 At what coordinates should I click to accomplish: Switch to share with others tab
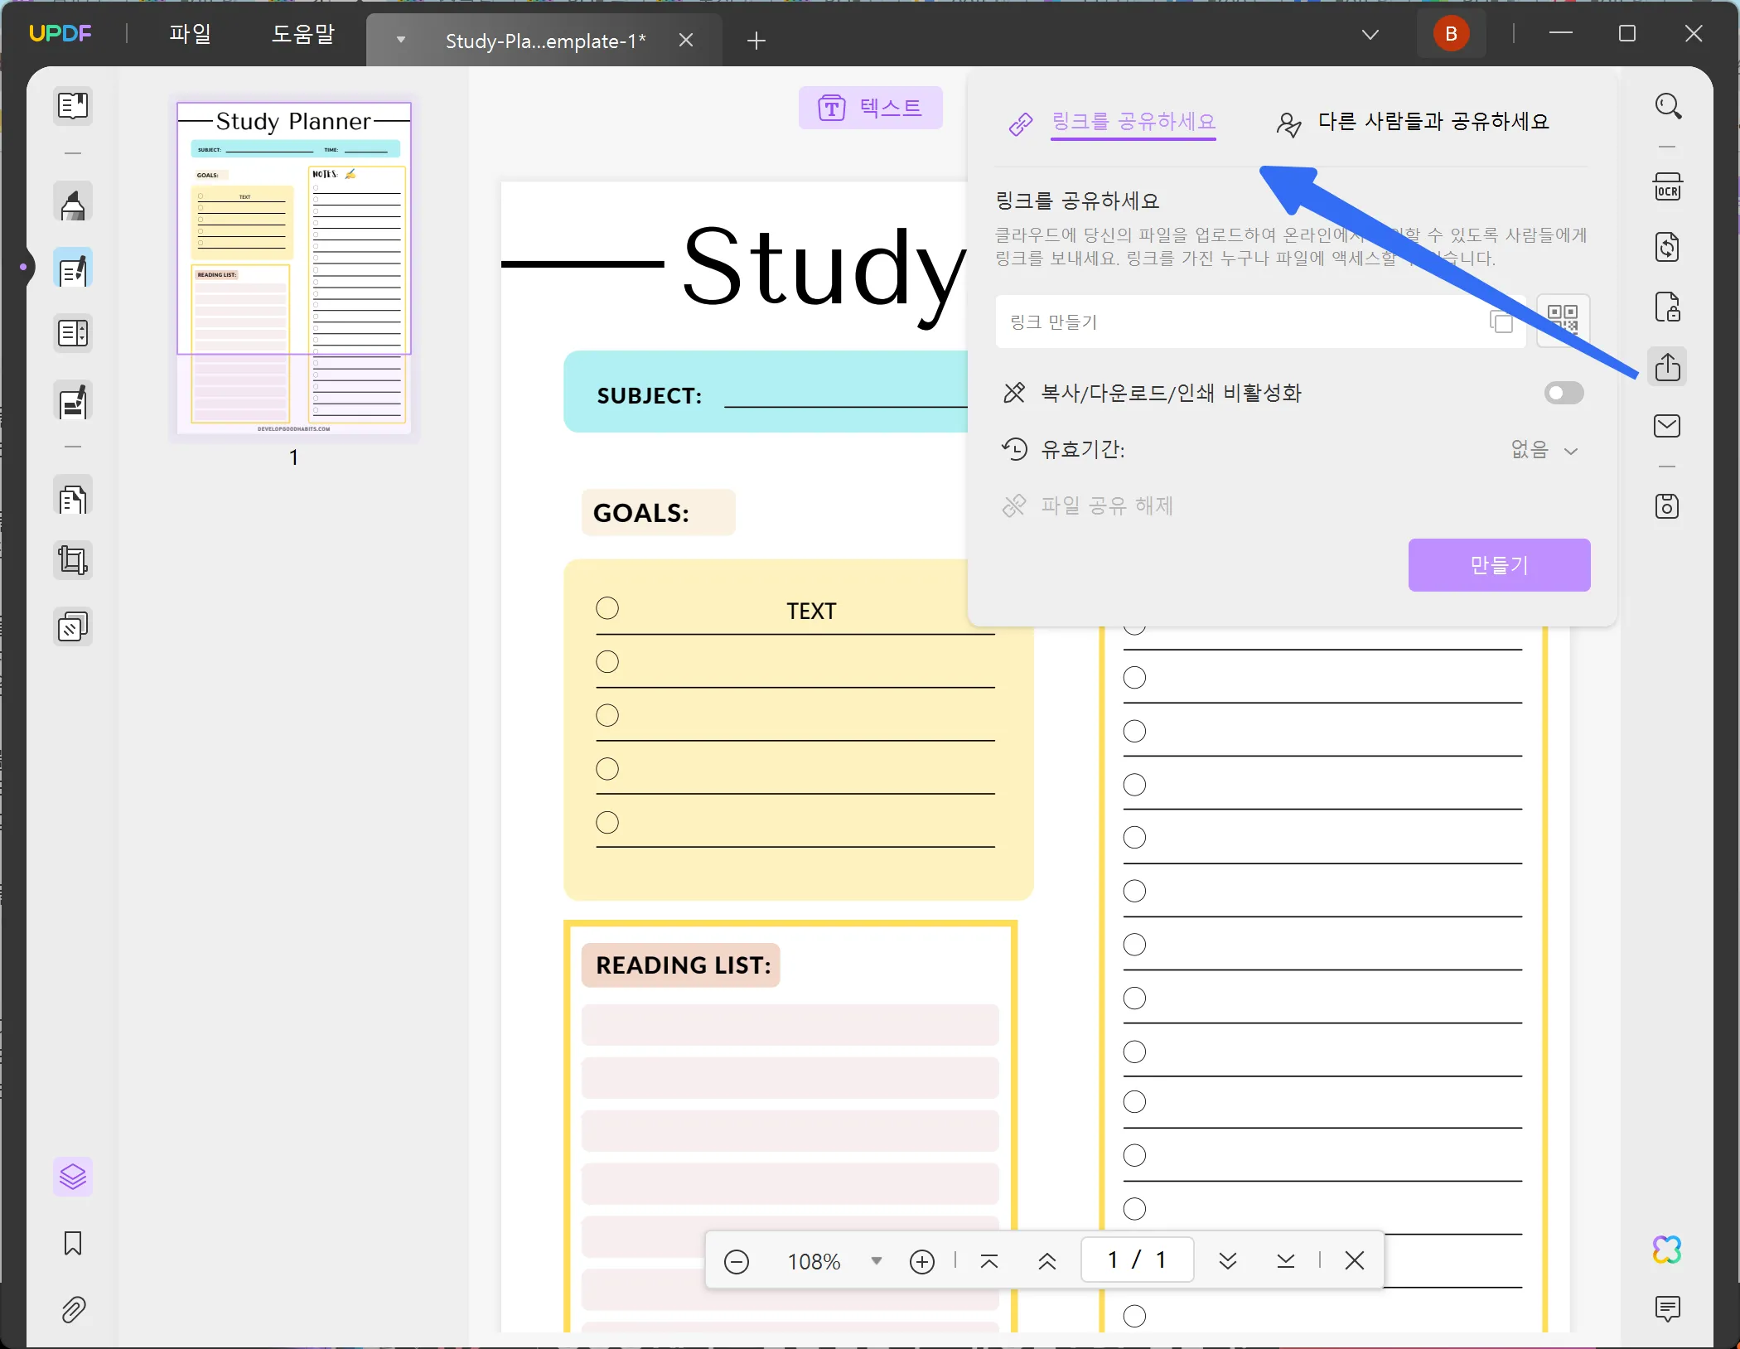[x=1412, y=122]
